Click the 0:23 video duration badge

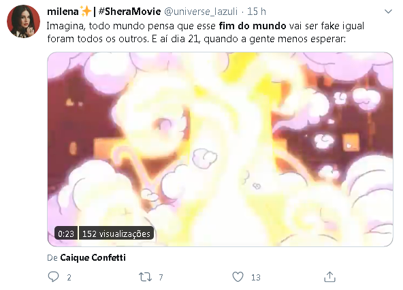[66, 233]
